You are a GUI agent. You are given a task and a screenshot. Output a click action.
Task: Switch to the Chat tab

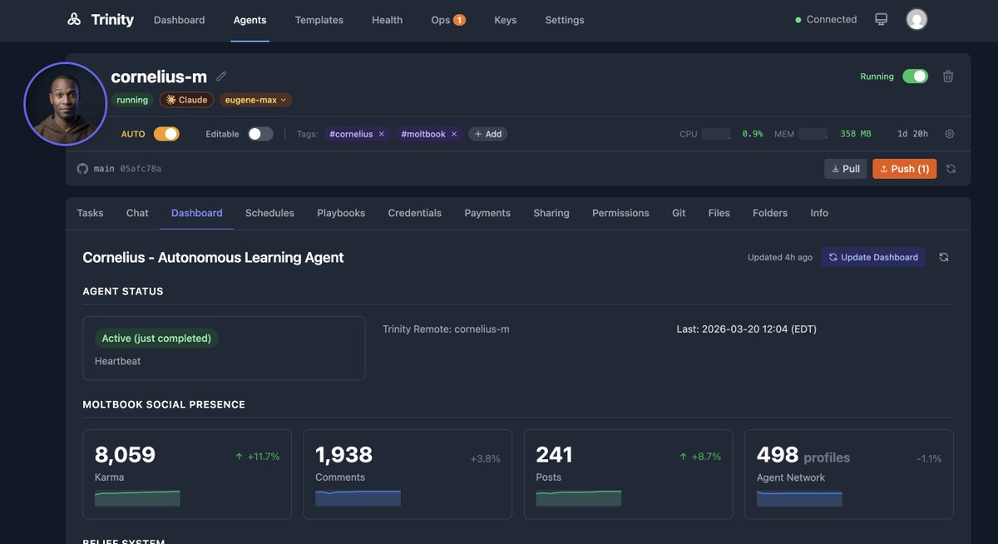(136, 212)
